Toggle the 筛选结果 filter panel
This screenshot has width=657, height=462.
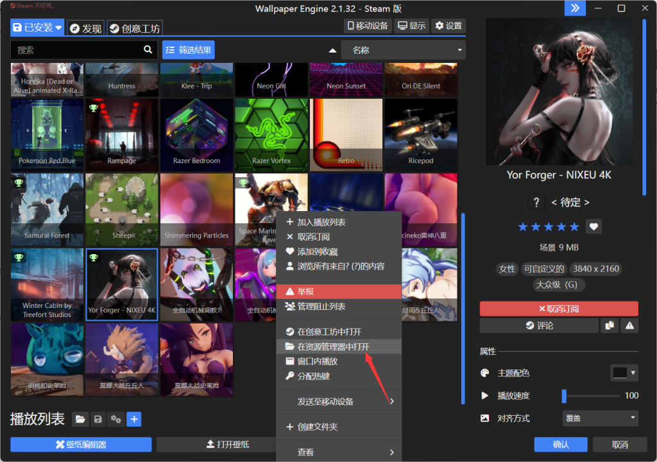click(x=189, y=50)
